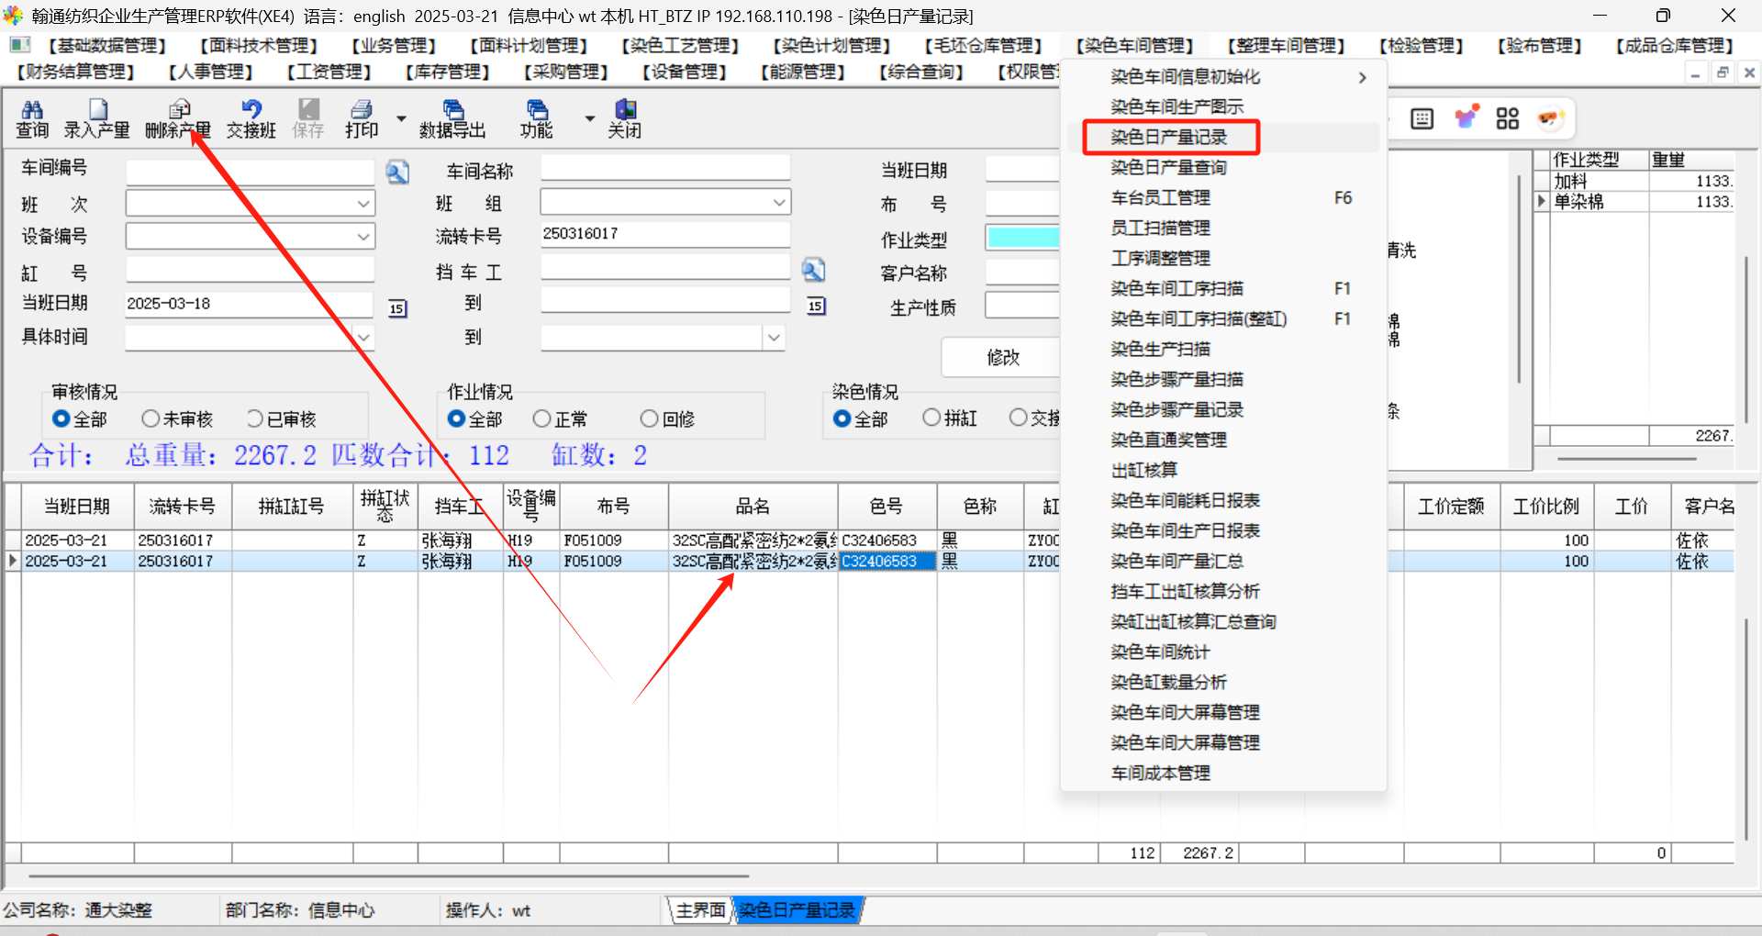Select 正常 radio option
Viewport: 1762px width, 936px height.
point(541,418)
